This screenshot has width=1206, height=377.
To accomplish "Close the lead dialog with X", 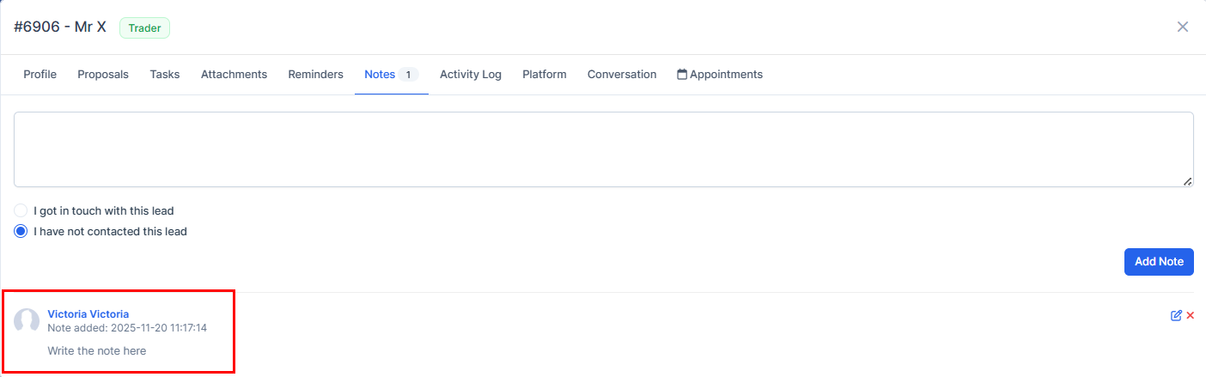I will tap(1183, 27).
